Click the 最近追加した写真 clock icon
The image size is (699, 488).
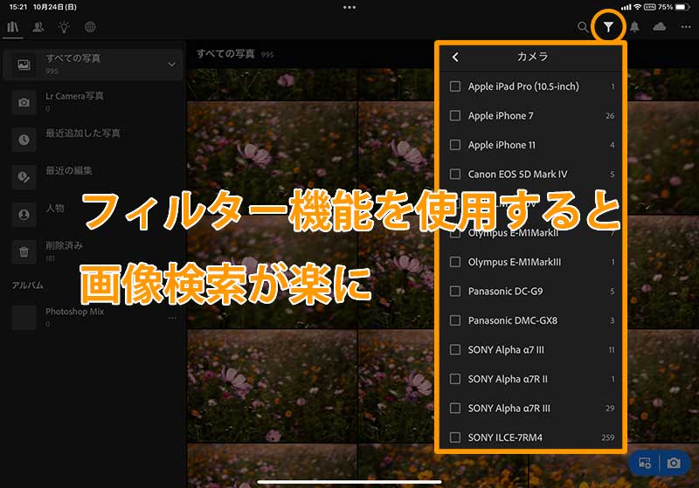click(24, 140)
